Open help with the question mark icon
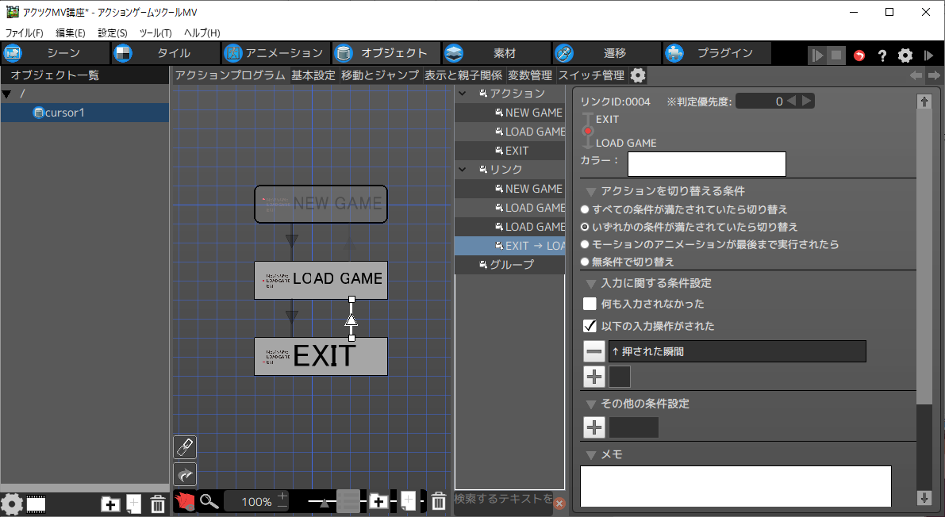 click(x=882, y=56)
